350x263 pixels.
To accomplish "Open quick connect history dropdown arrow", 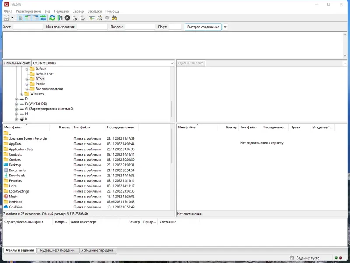I will coord(225,27).
